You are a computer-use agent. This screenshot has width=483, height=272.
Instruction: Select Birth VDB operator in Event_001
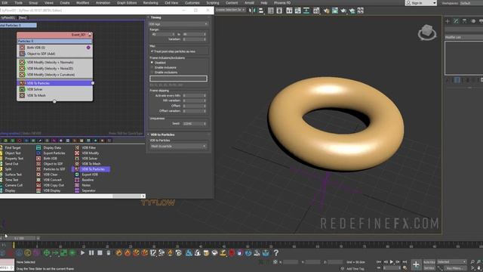point(54,48)
